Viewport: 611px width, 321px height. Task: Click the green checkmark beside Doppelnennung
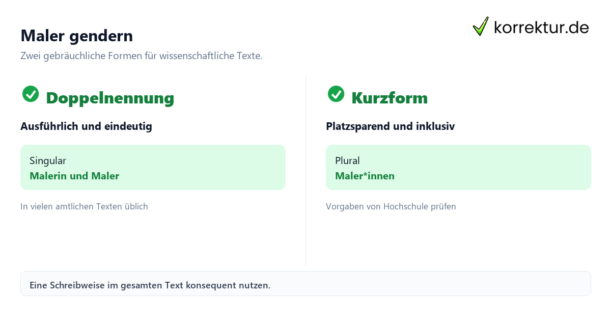pyautogui.click(x=31, y=94)
